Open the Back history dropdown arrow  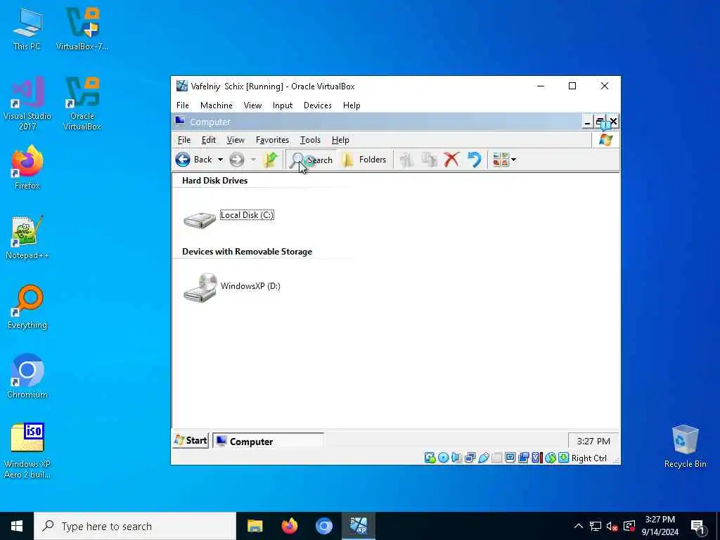tap(220, 160)
